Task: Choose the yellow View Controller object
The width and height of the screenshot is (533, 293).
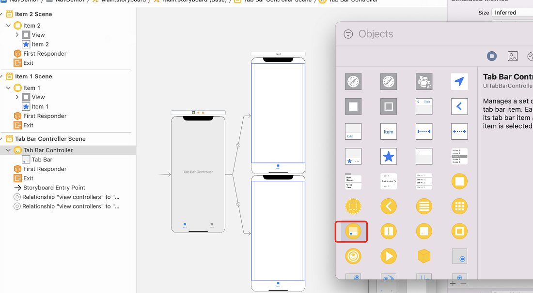Action: pyautogui.click(x=459, y=181)
